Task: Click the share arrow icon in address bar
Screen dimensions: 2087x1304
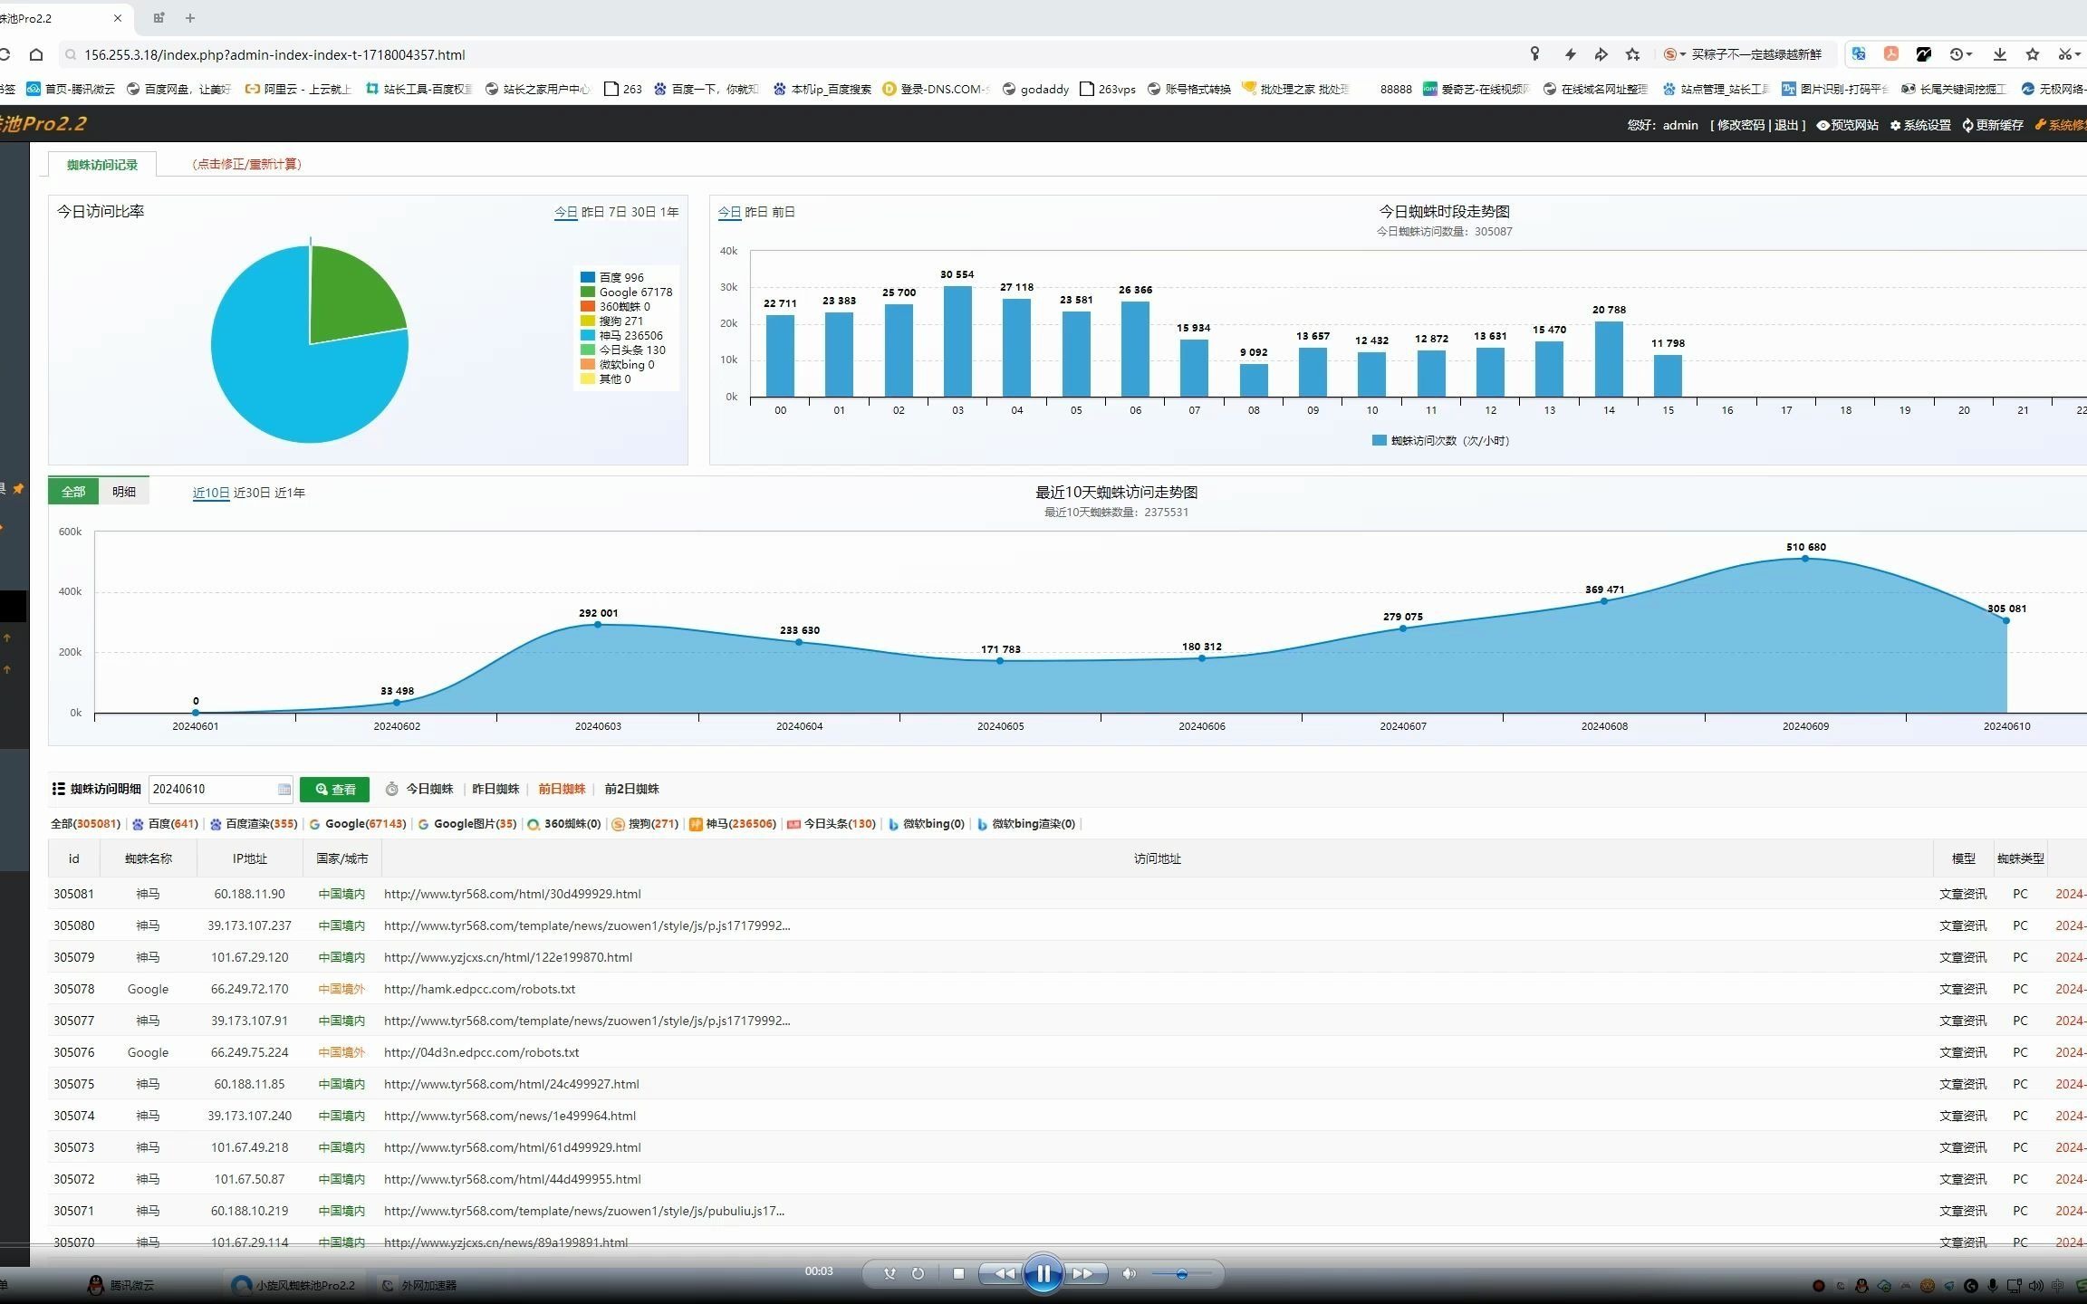Action: (1601, 54)
